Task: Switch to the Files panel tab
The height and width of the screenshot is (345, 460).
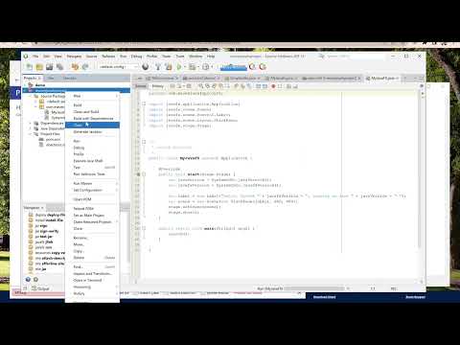Action: tap(51, 78)
